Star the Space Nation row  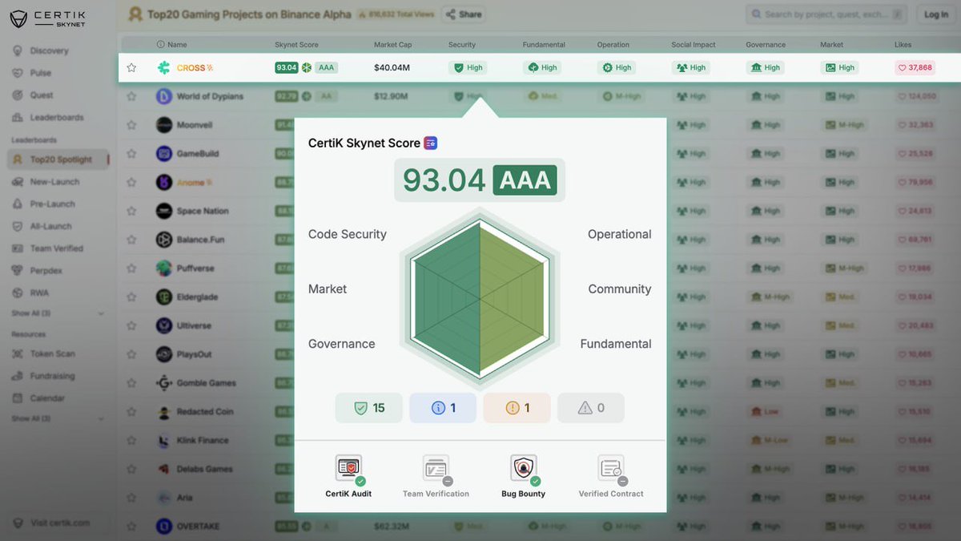[x=131, y=212]
